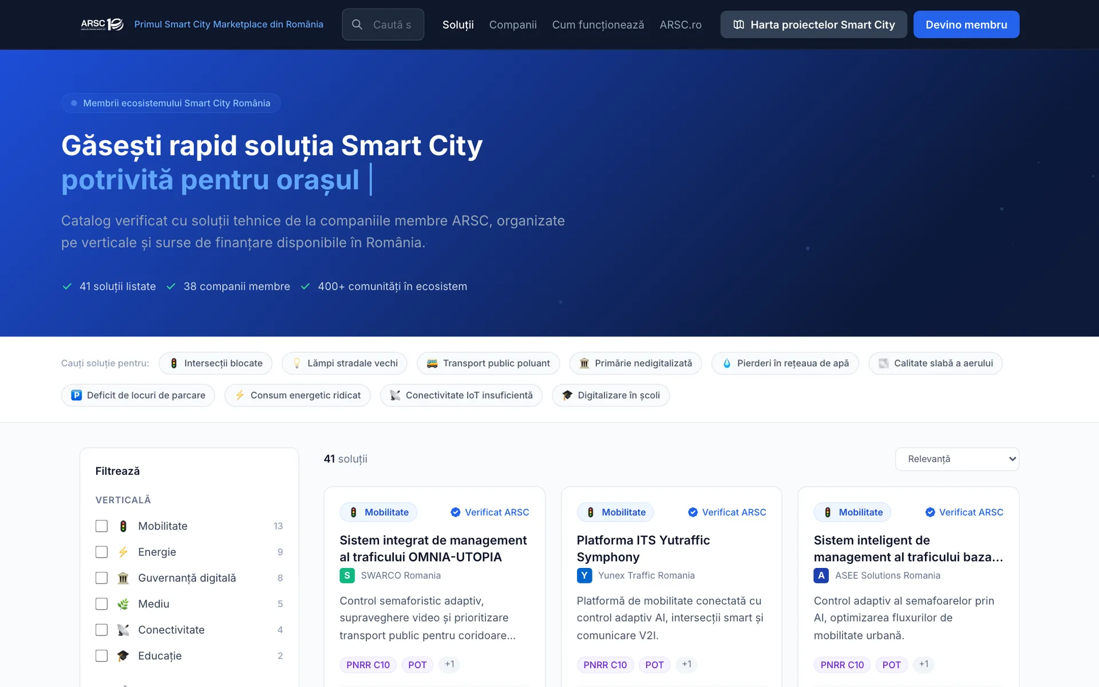
Task: Click the SWARCO Romania green S avatar
Action: click(347, 575)
